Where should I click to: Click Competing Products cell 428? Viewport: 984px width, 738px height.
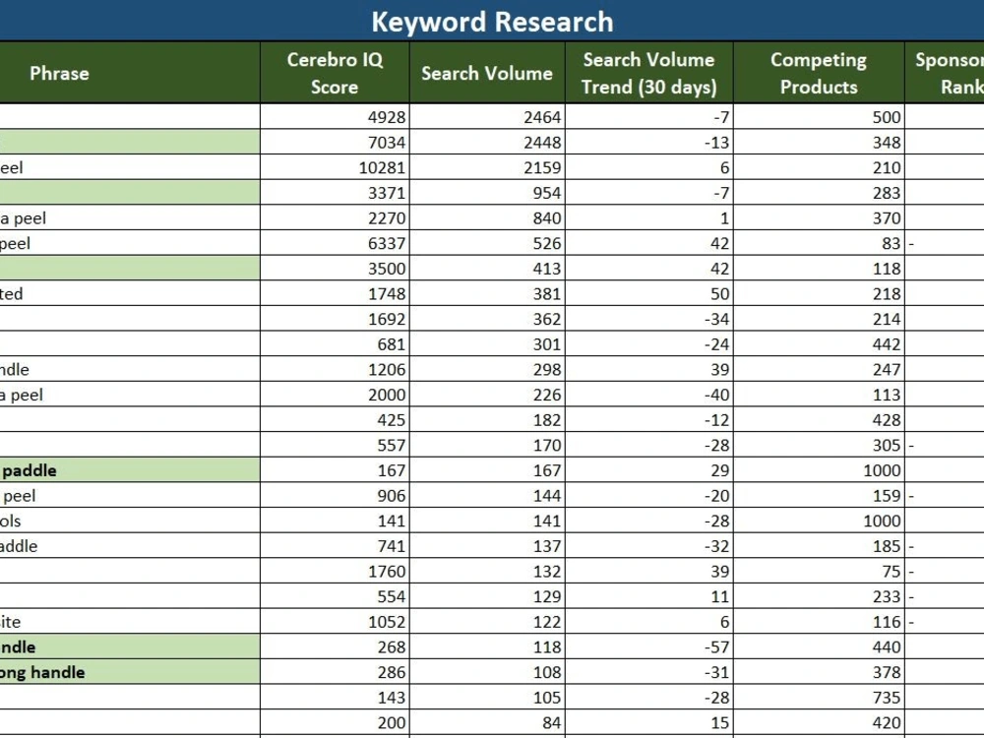coord(819,420)
